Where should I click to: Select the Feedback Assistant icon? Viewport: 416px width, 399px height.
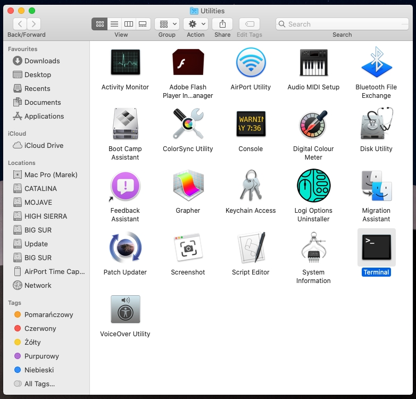125,186
